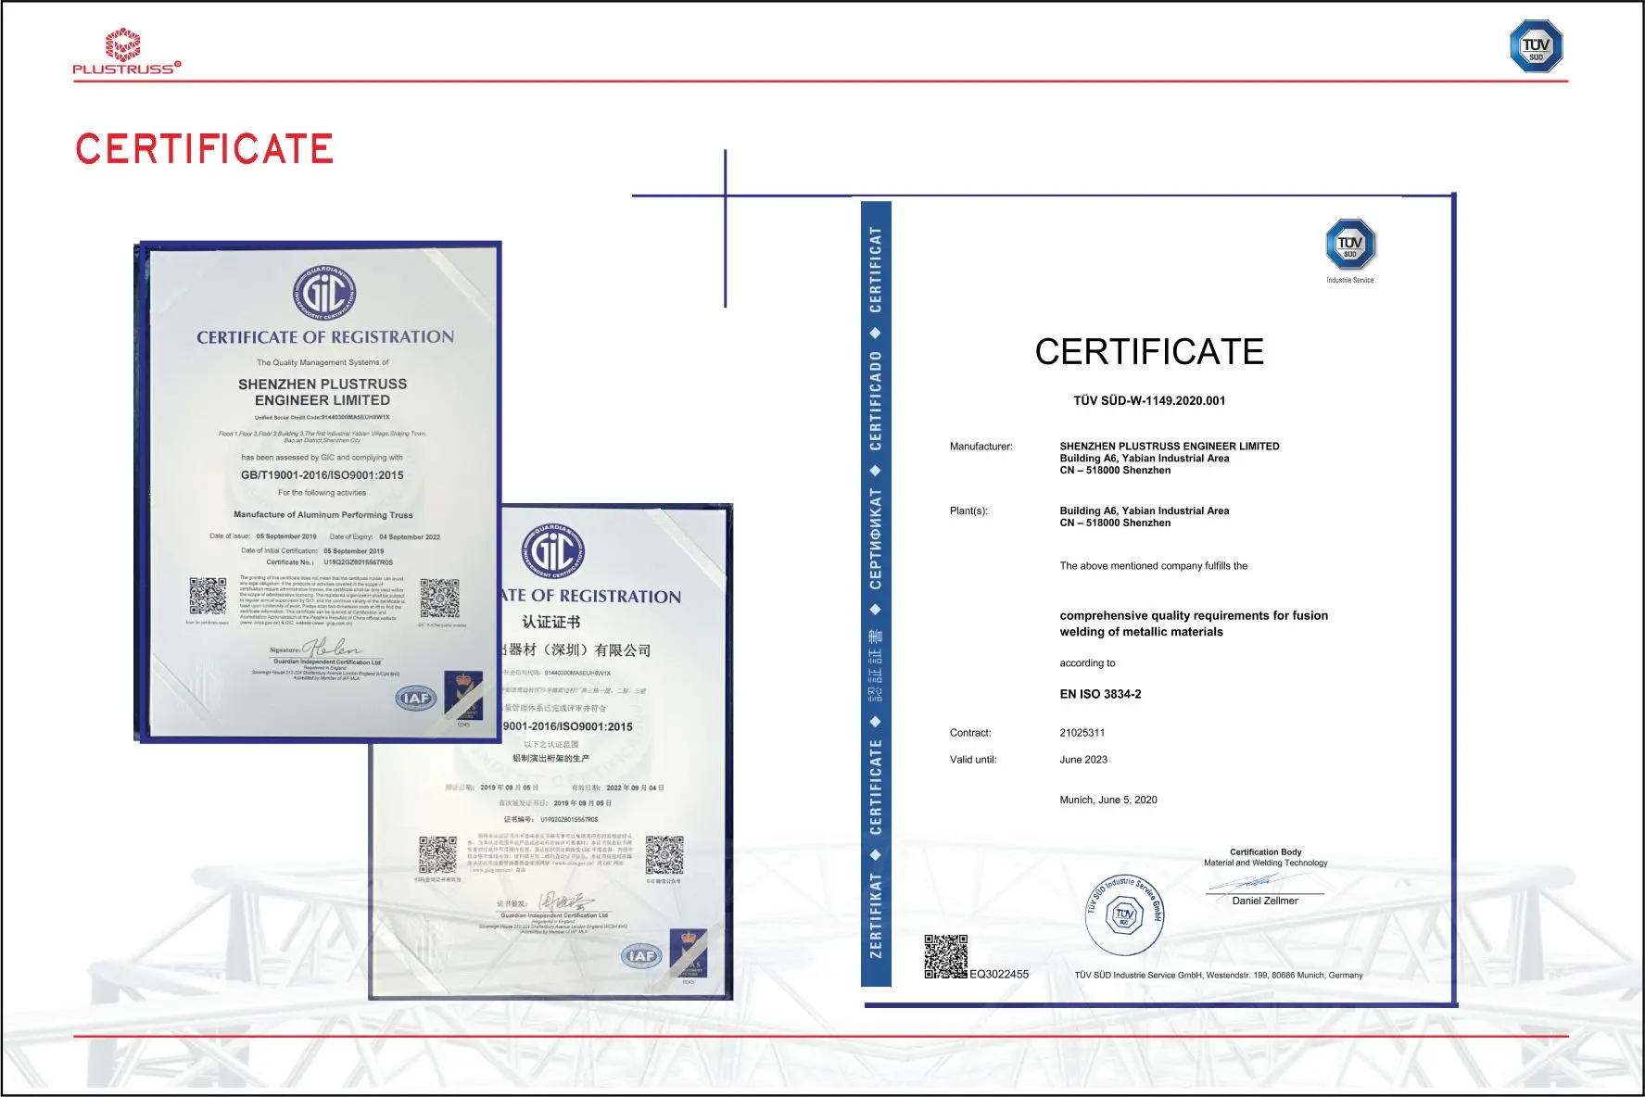Click the IAF badge on the Chinese certificate

tap(641, 956)
